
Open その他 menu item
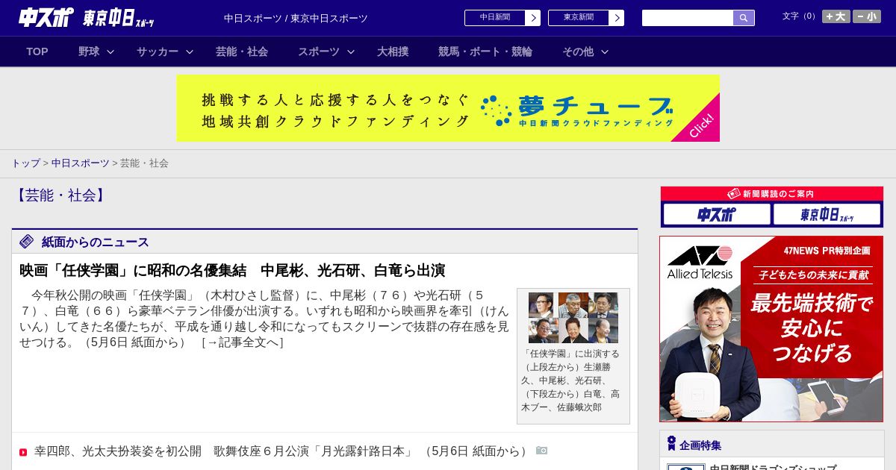click(x=578, y=51)
